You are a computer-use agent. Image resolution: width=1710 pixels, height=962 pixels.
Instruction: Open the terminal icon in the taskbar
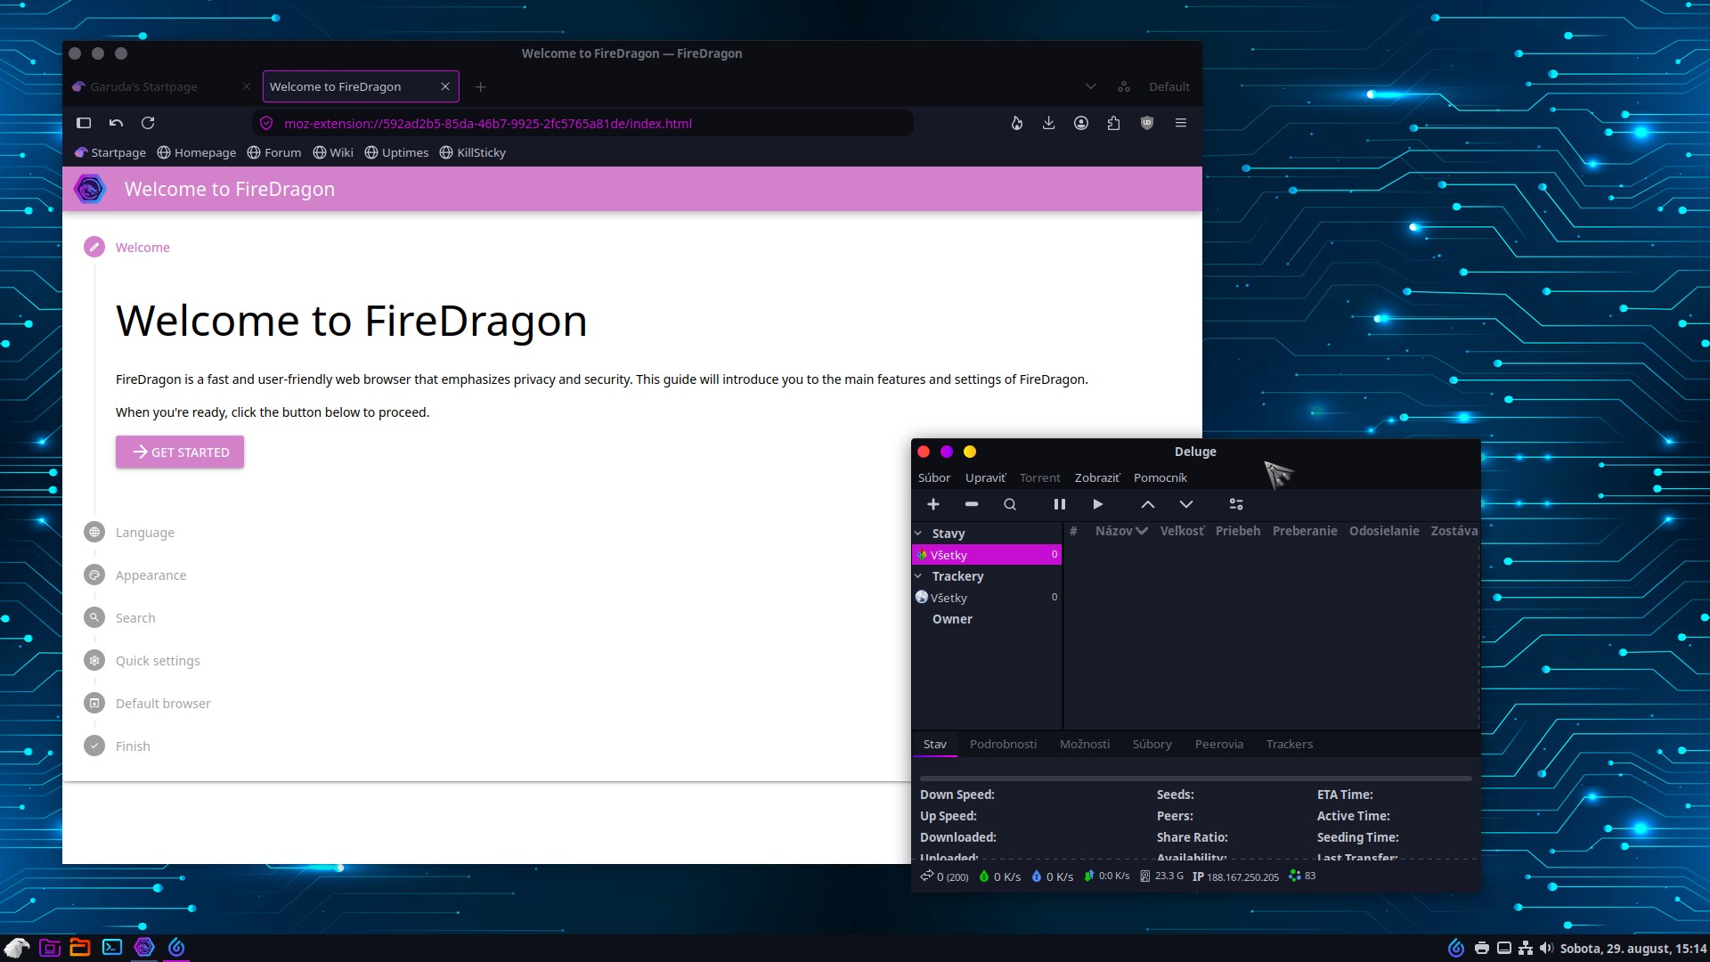pyautogui.click(x=112, y=947)
